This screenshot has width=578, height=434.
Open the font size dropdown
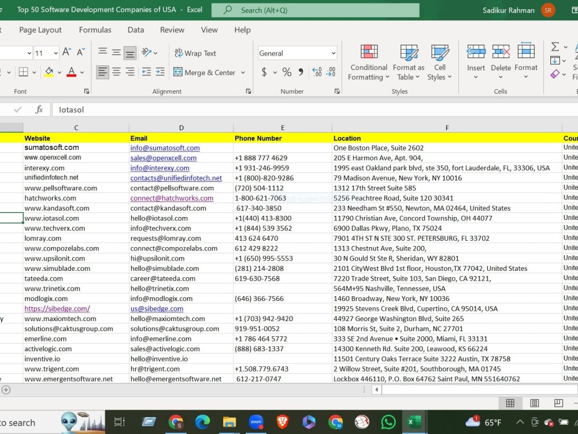55,53
